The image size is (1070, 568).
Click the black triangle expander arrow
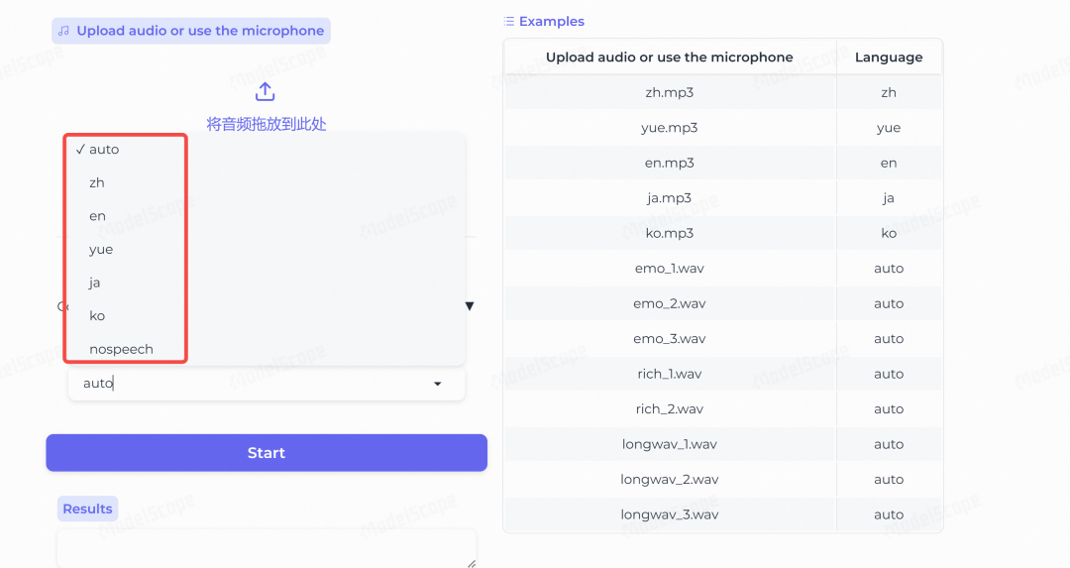tap(470, 306)
